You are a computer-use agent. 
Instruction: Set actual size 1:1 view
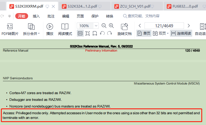click(x=80, y=34)
